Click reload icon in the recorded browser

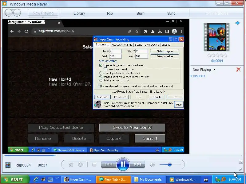[x=26, y=31]
